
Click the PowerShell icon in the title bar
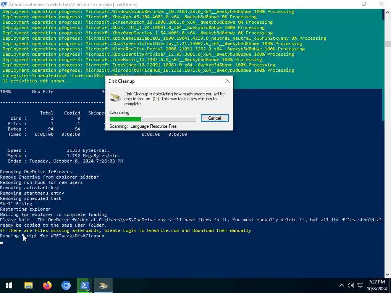coord(4,4)
